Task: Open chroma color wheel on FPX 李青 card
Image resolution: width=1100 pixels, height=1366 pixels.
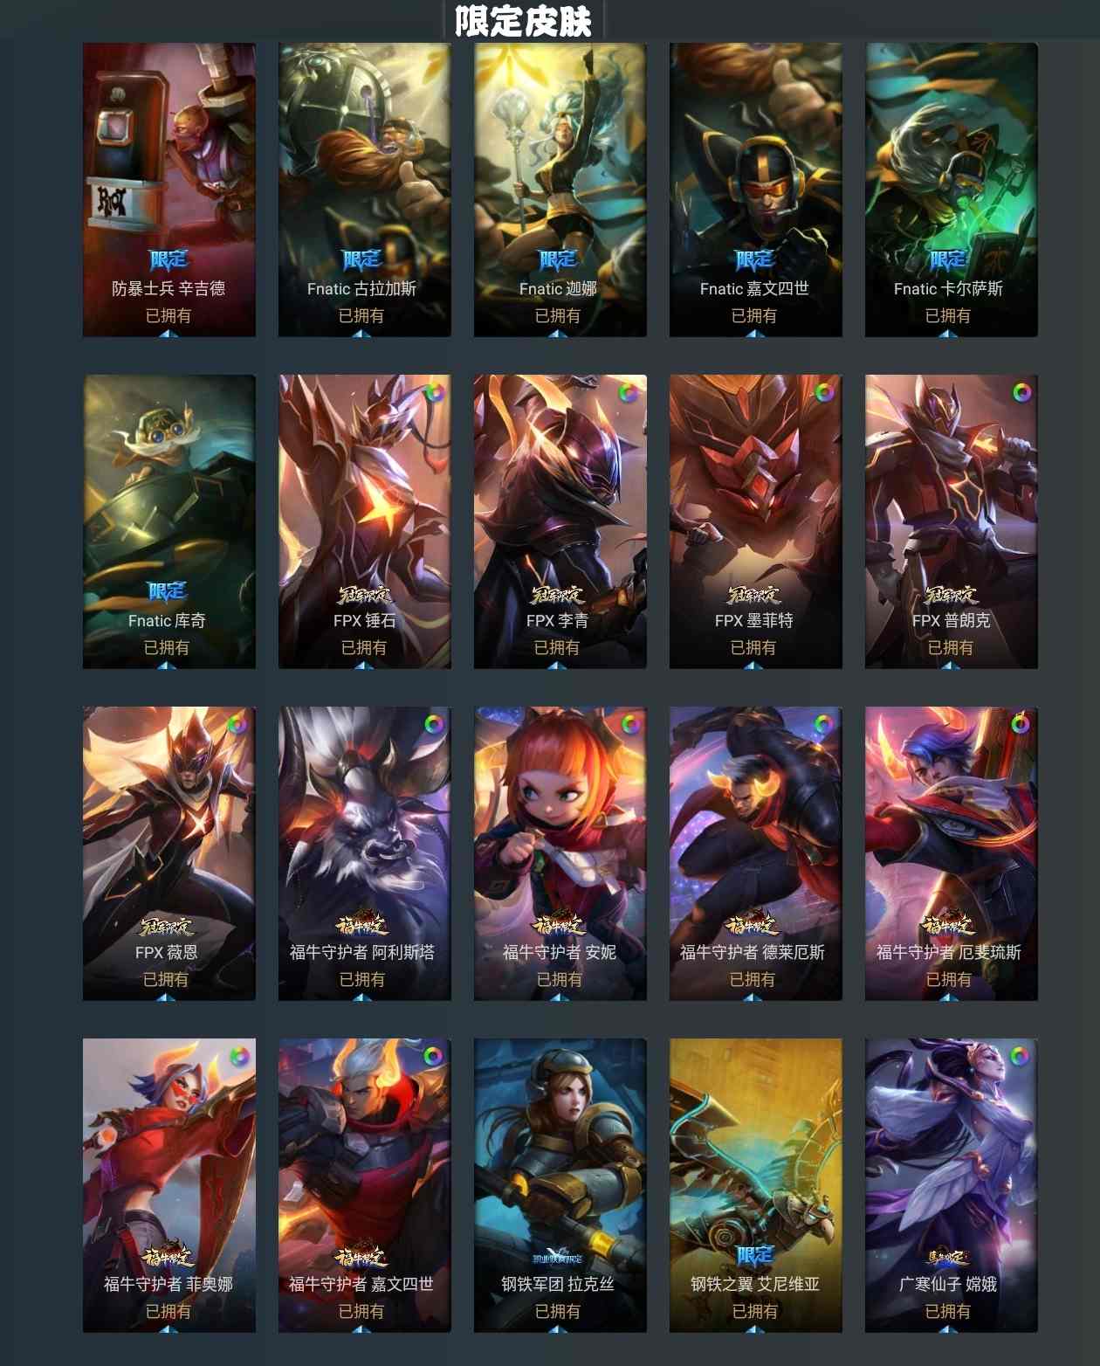Action: click(629, 393)
